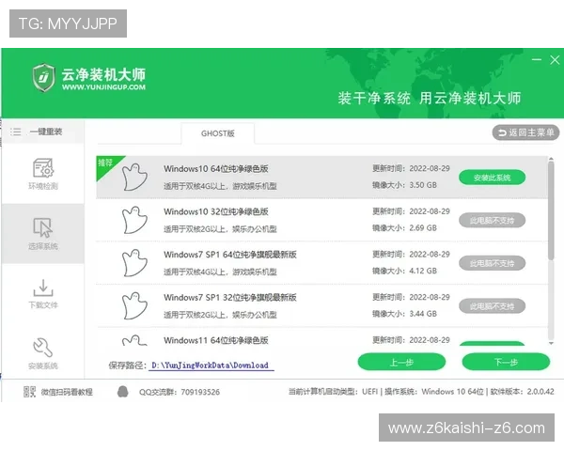
Task: Click ghost icon for Windows10 64位
Action: (134, 177)
